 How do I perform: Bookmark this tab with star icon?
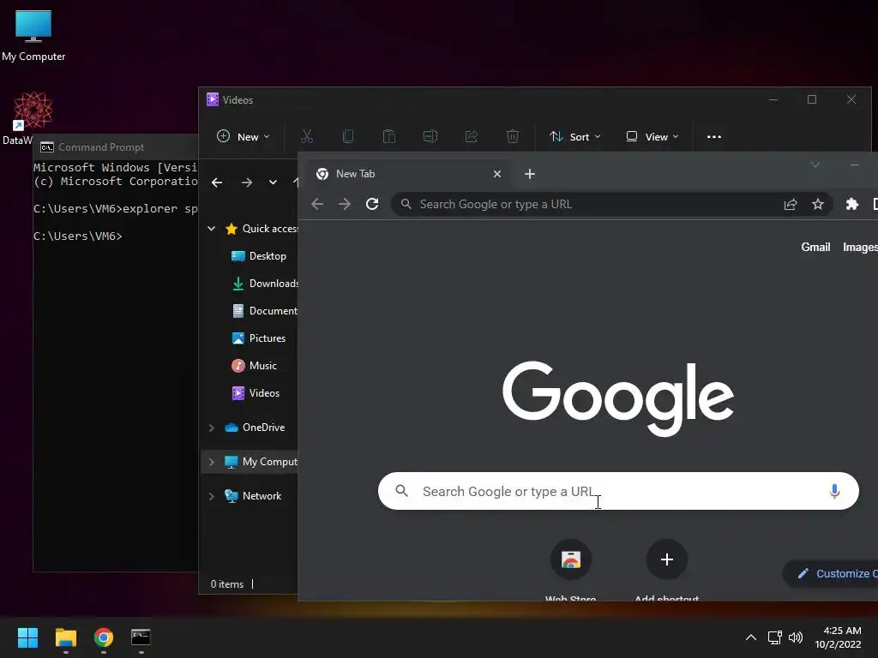[x=817, y=204]
